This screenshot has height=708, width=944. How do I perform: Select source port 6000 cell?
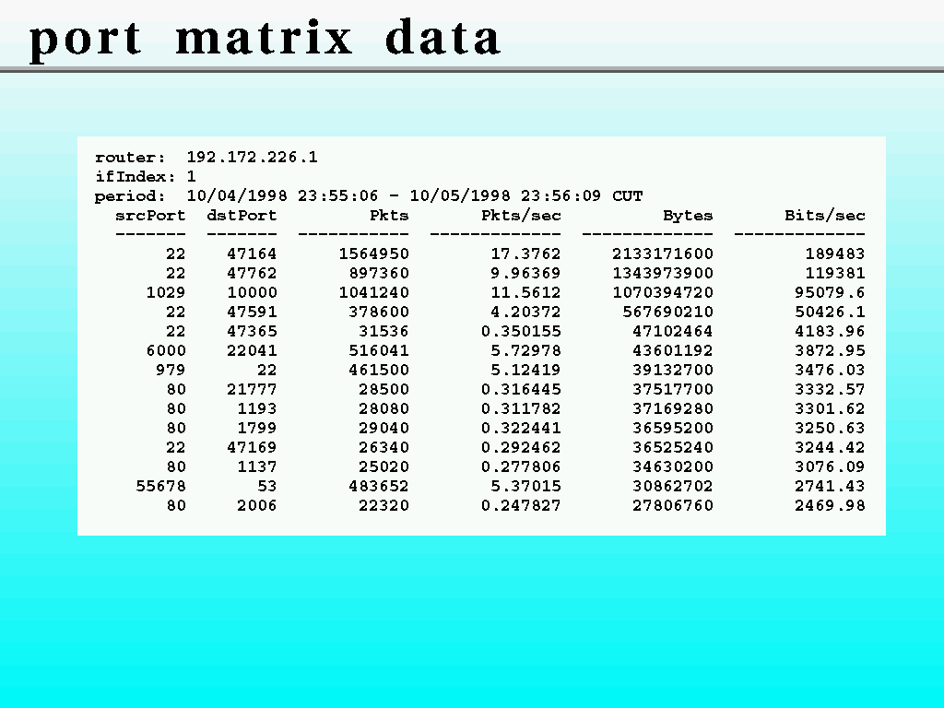click(166, 351)
